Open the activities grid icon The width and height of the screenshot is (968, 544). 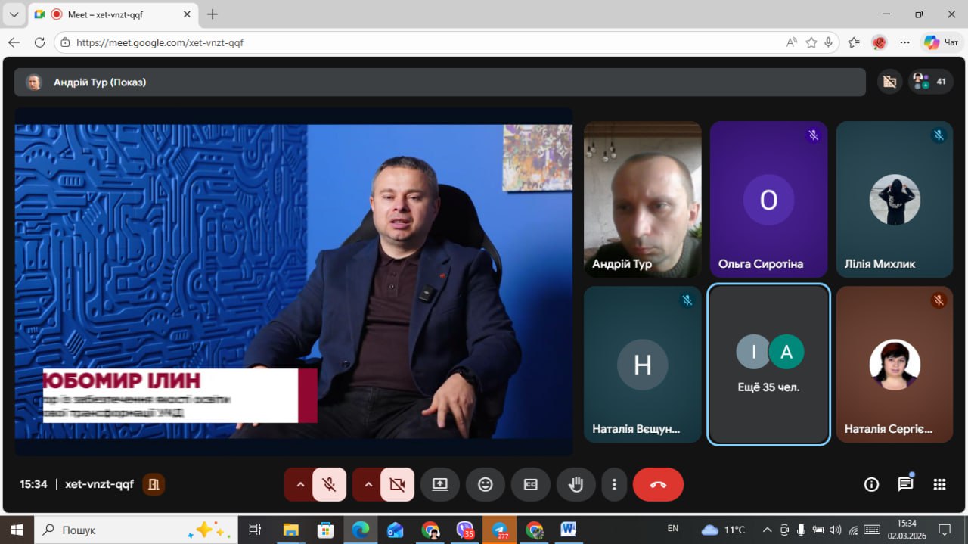[x=939, y=485]
